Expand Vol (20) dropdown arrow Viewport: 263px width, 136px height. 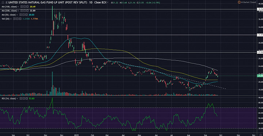click(11, 19)
